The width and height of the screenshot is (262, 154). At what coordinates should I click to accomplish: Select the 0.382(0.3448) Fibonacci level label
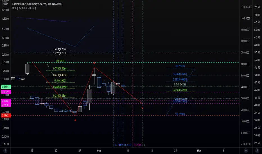pyautogui.click(x=60, y=87)
